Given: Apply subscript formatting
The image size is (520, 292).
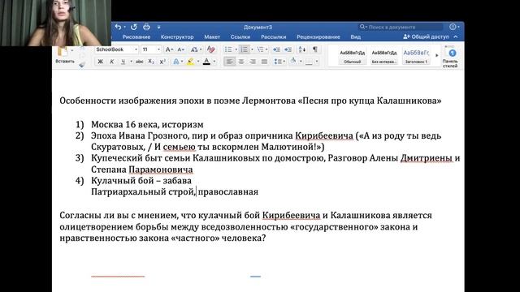Looking at the screenshot, I should coord(151,62).
